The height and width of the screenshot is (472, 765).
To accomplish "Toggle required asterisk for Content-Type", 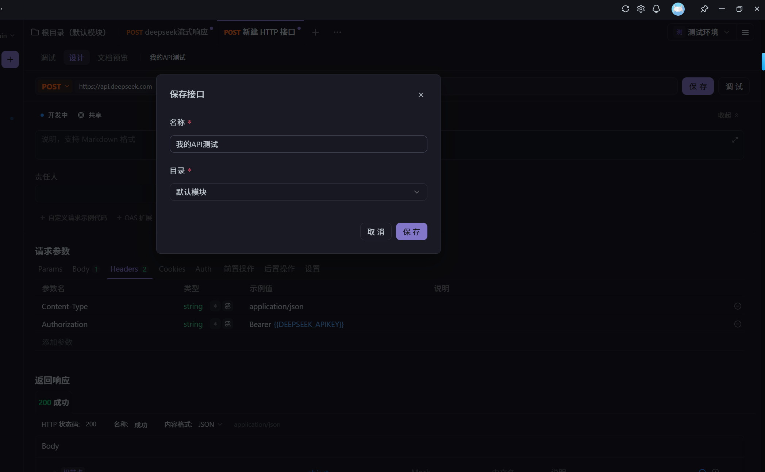I will point(215,306).
